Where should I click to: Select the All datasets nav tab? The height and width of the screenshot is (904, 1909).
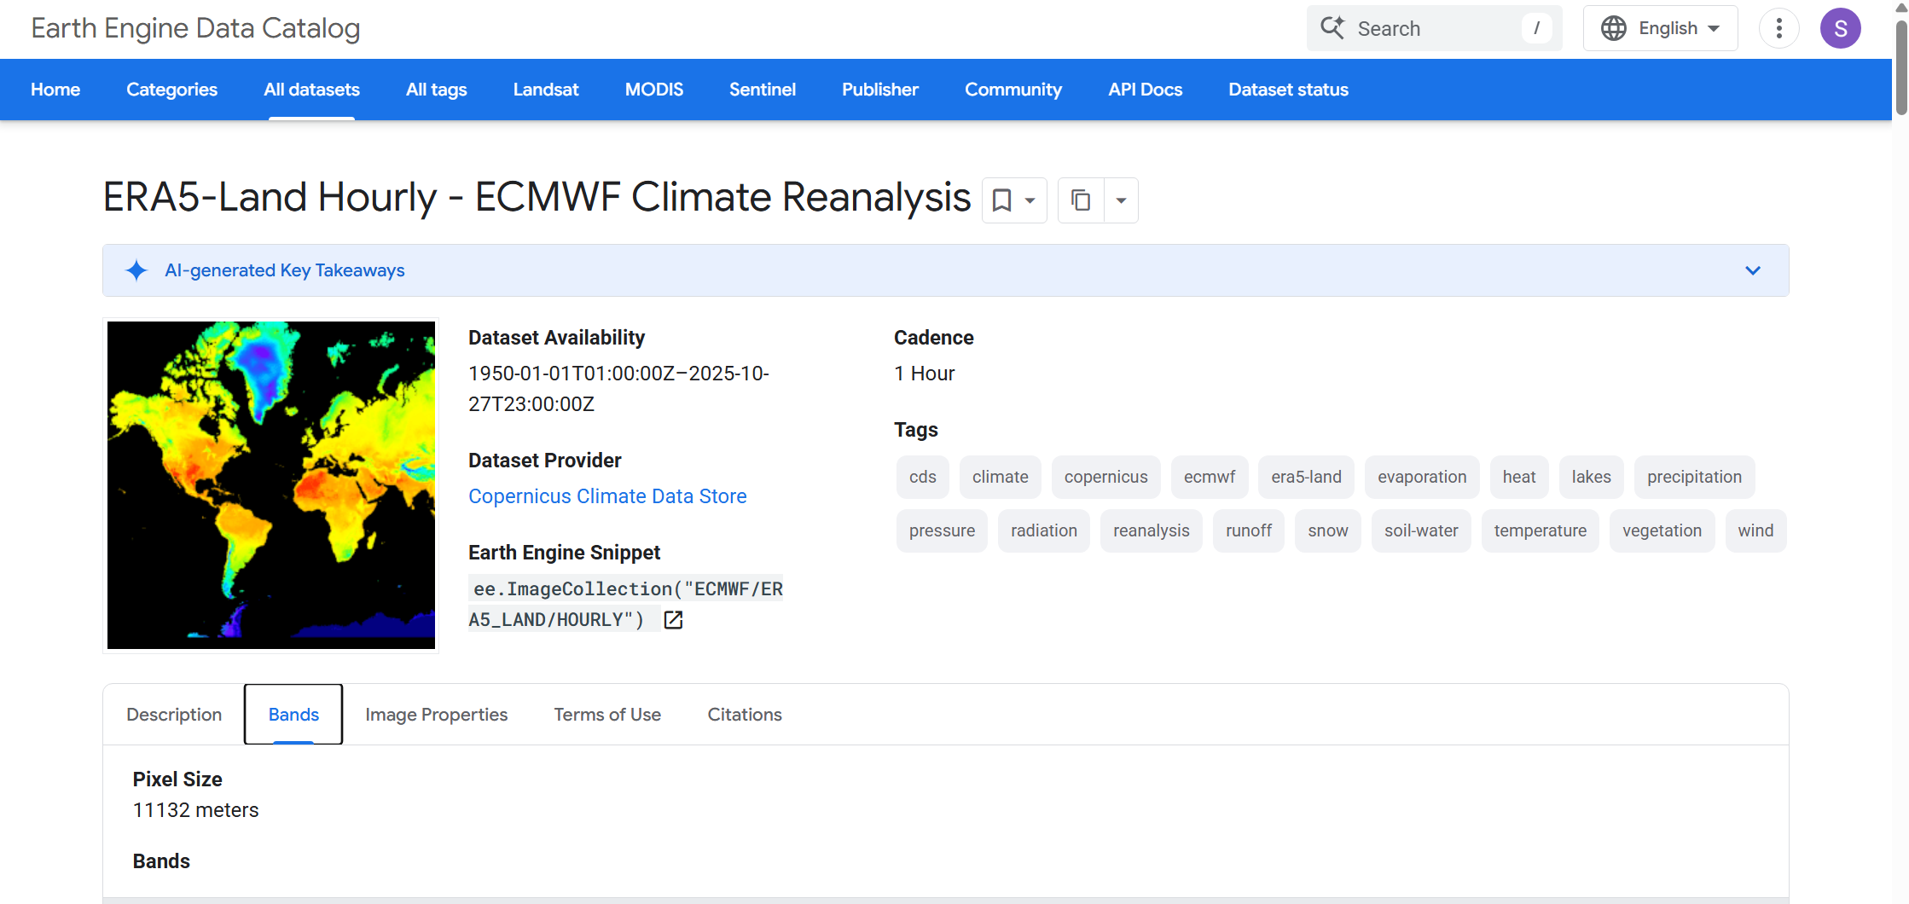[x=311, y=90]
